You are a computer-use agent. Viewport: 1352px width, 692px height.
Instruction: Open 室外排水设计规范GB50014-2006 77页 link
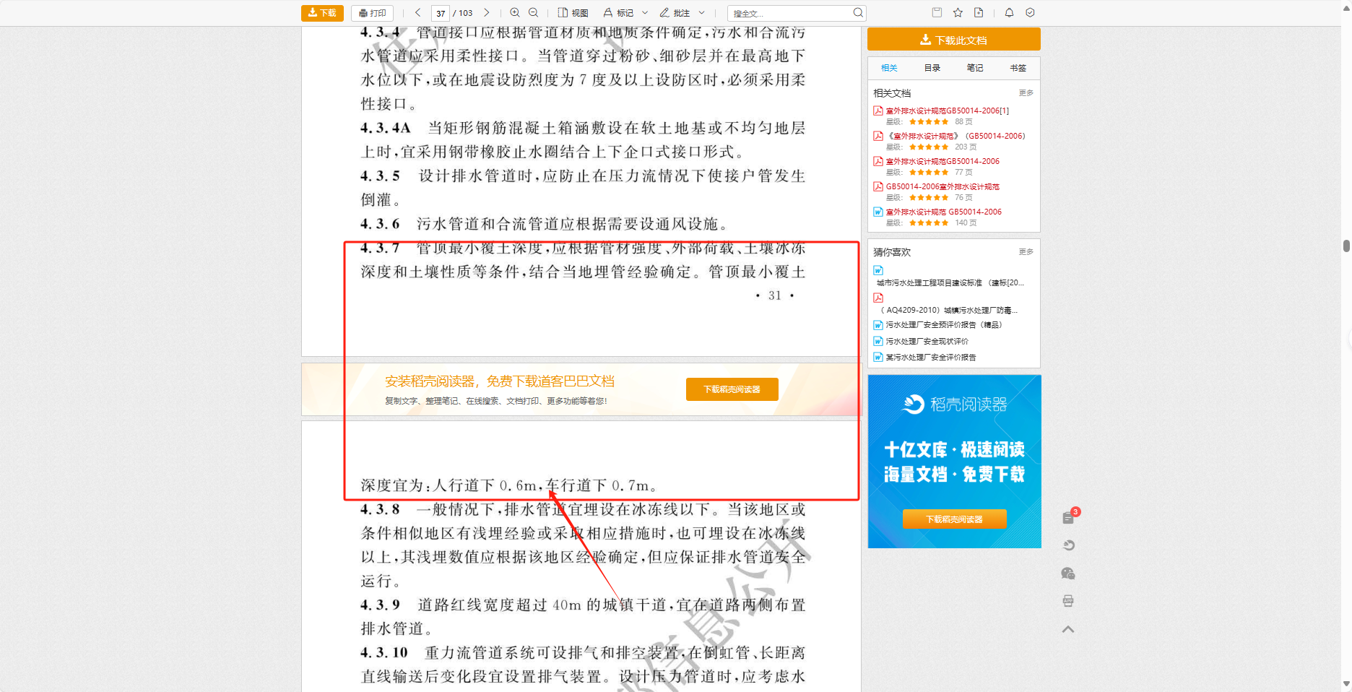(942, 161)
